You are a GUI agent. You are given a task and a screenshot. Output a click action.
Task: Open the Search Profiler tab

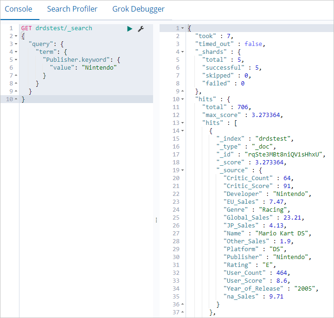click(x=72, y=9)
